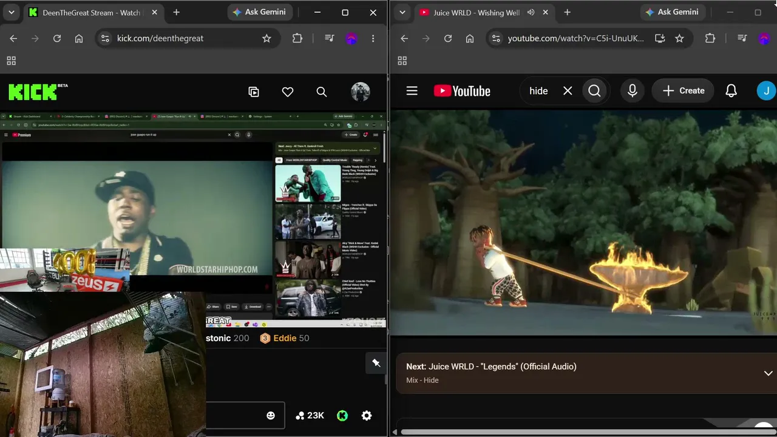This screenshot has width=777, height=437.
Task: Open the home page in the Kick window
Action: coord(79,38)
